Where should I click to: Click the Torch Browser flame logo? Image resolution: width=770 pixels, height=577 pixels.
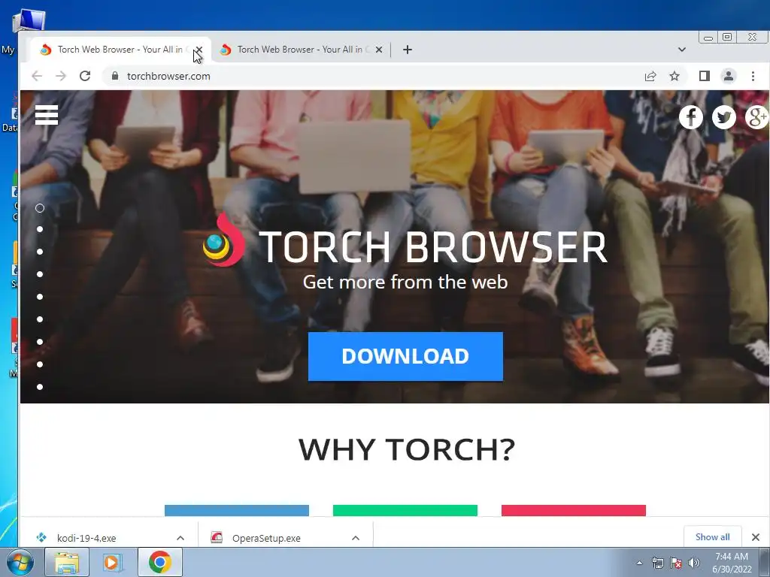tap(224, 240)
